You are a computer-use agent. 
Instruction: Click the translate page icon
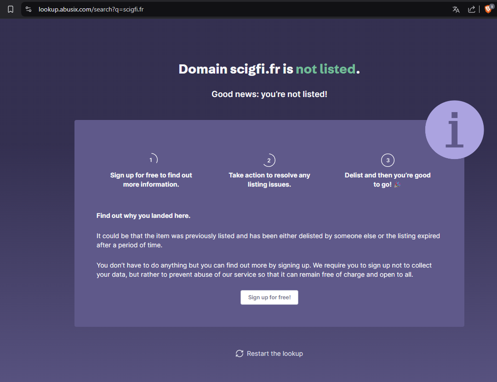click(x=456, y=9)
